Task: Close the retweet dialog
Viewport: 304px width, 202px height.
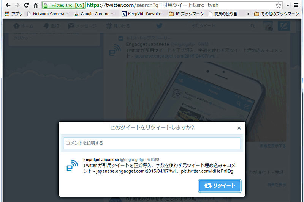Action: tap(239, 128)
